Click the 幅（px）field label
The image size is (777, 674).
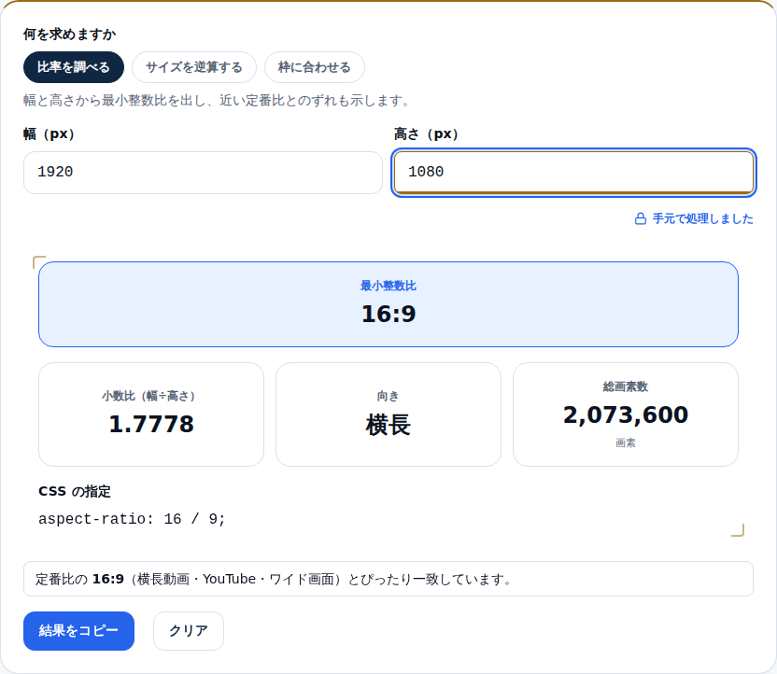pos(49,134)
